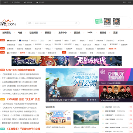Screen dimensions: 133x133
Task: Open headline 《300英雄》新区天之杯开启
Action: 23,99
